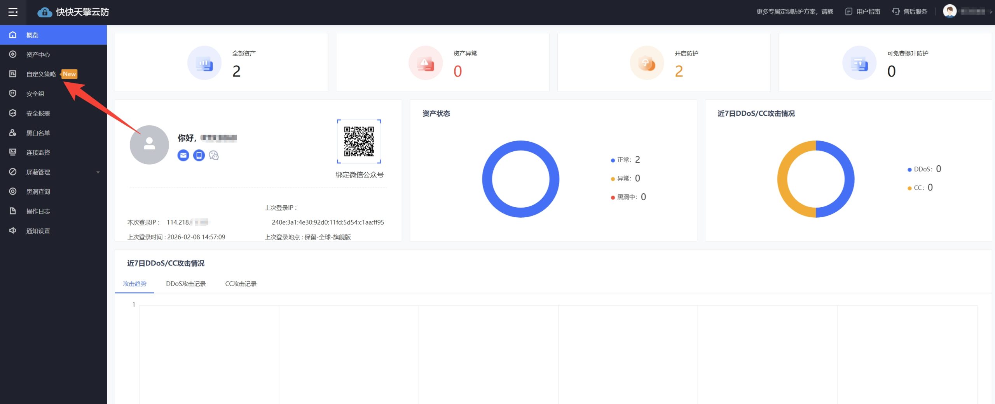The height and width of the screenshot is (404, 995).
Task: Open 资产中心 from the sidebar
Action: pos(38,55)
